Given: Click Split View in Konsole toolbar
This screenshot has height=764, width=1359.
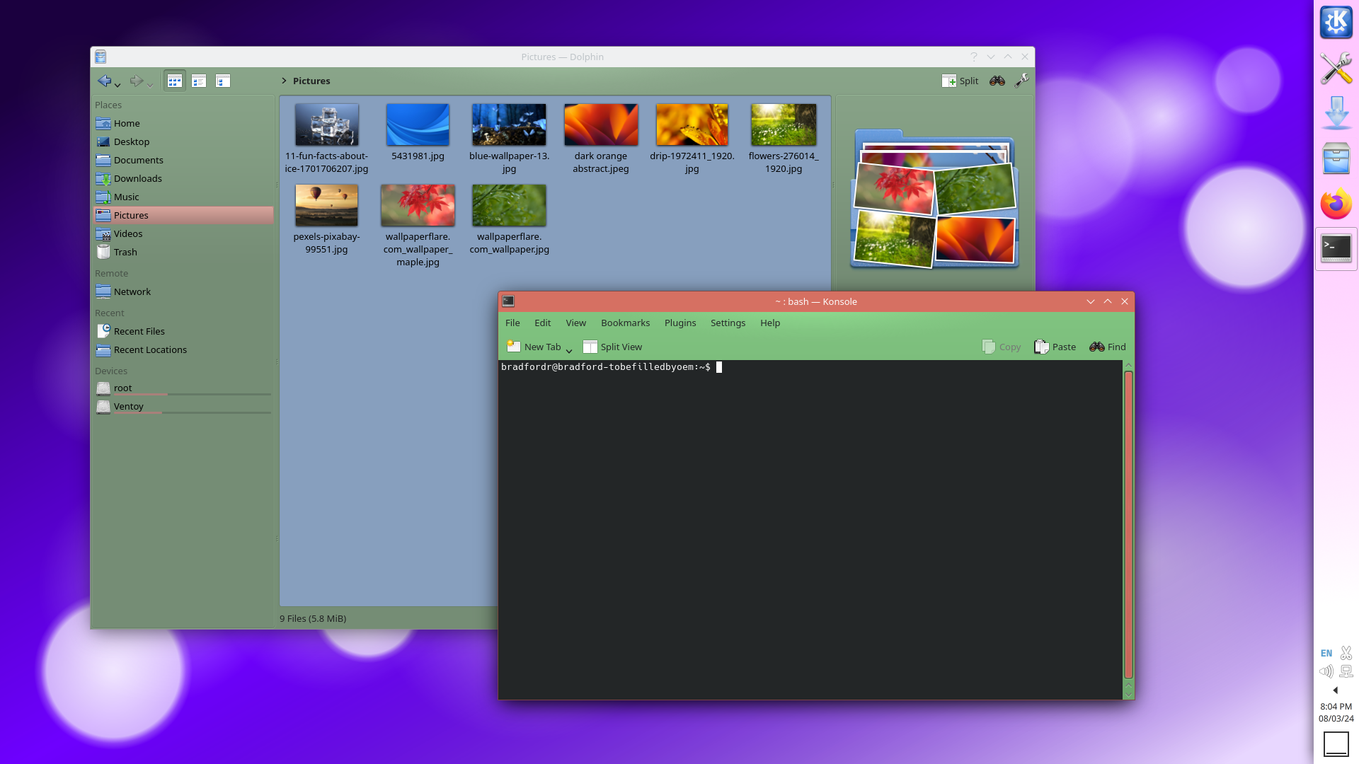Looking at the screenshot, I should [612, 347].
